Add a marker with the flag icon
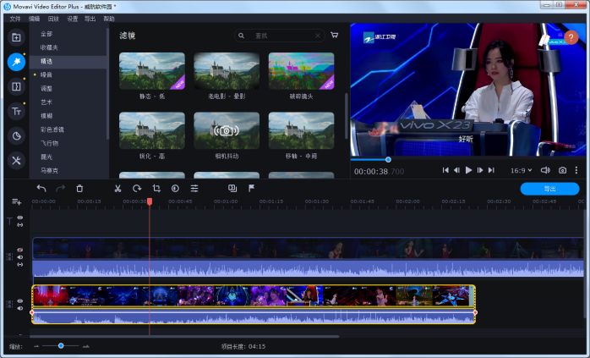Viewport: 590px width, 358px height. (251, 189)
